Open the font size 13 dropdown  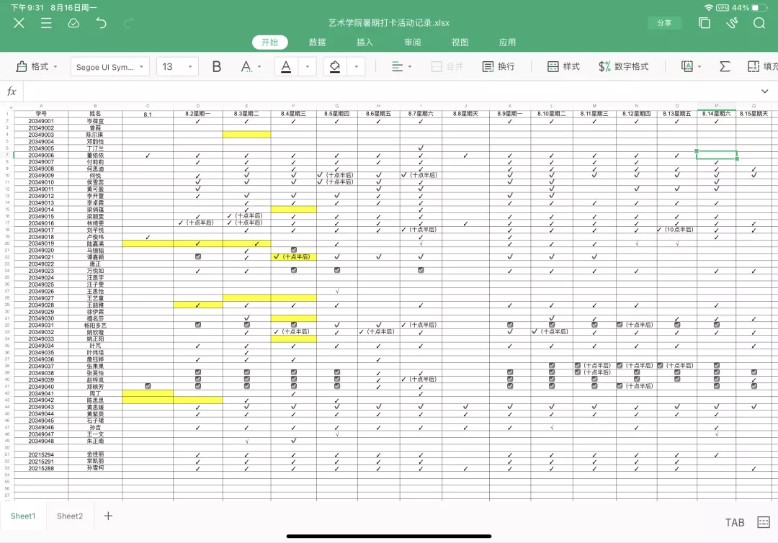176,66
